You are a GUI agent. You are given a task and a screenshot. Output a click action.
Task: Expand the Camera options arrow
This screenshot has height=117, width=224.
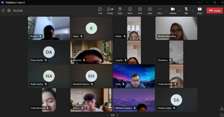pyautogui.click(x=179, y=11)
